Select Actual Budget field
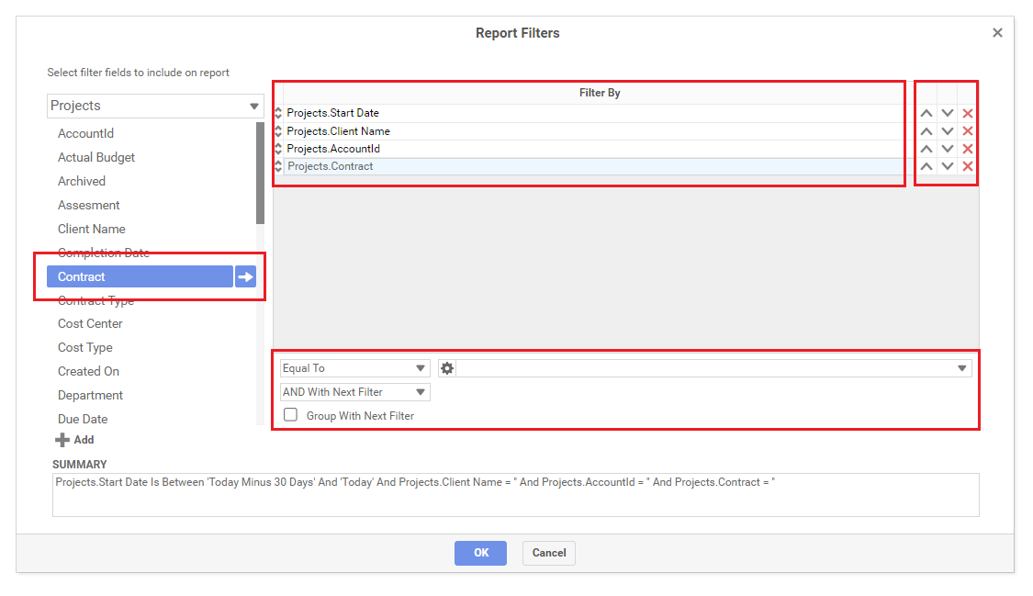Screen dimensions: 1033x596 (96, 157)
